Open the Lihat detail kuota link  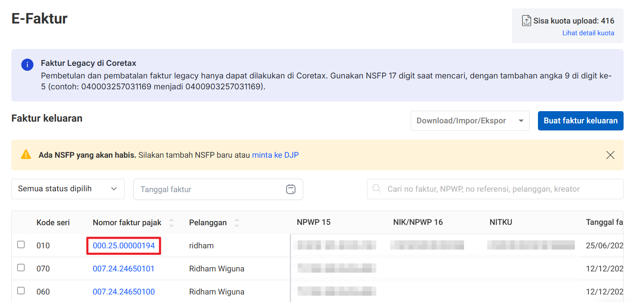[x=588, y=33]
